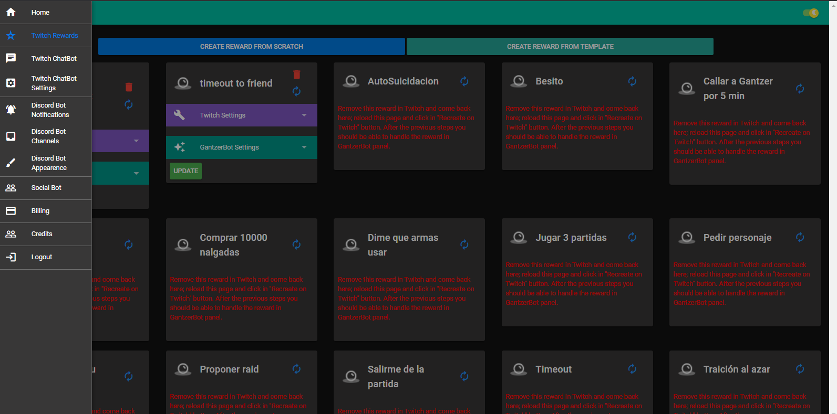Choose Logout from the sidebar
The height and width of the screenshot is (414, 837).
[x=46, y=257]
